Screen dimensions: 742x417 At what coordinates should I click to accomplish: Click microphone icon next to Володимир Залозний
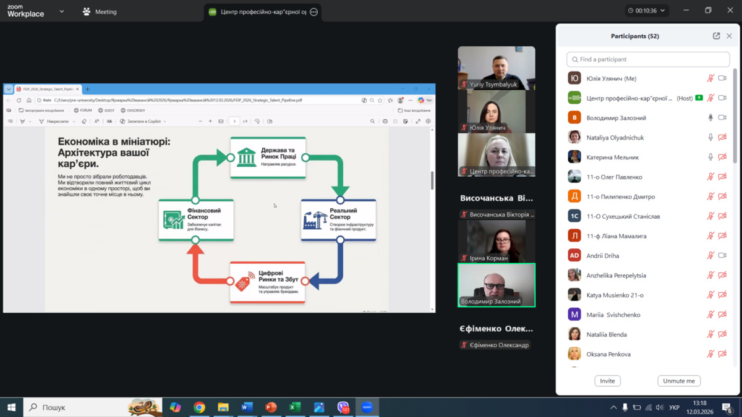click(x=710, y=117)
